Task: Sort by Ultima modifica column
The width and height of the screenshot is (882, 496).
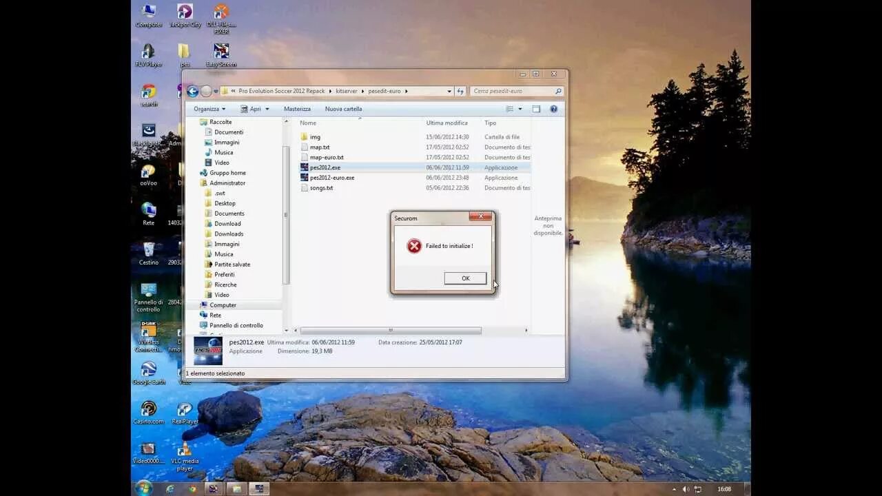Action: tap(447, 123)
